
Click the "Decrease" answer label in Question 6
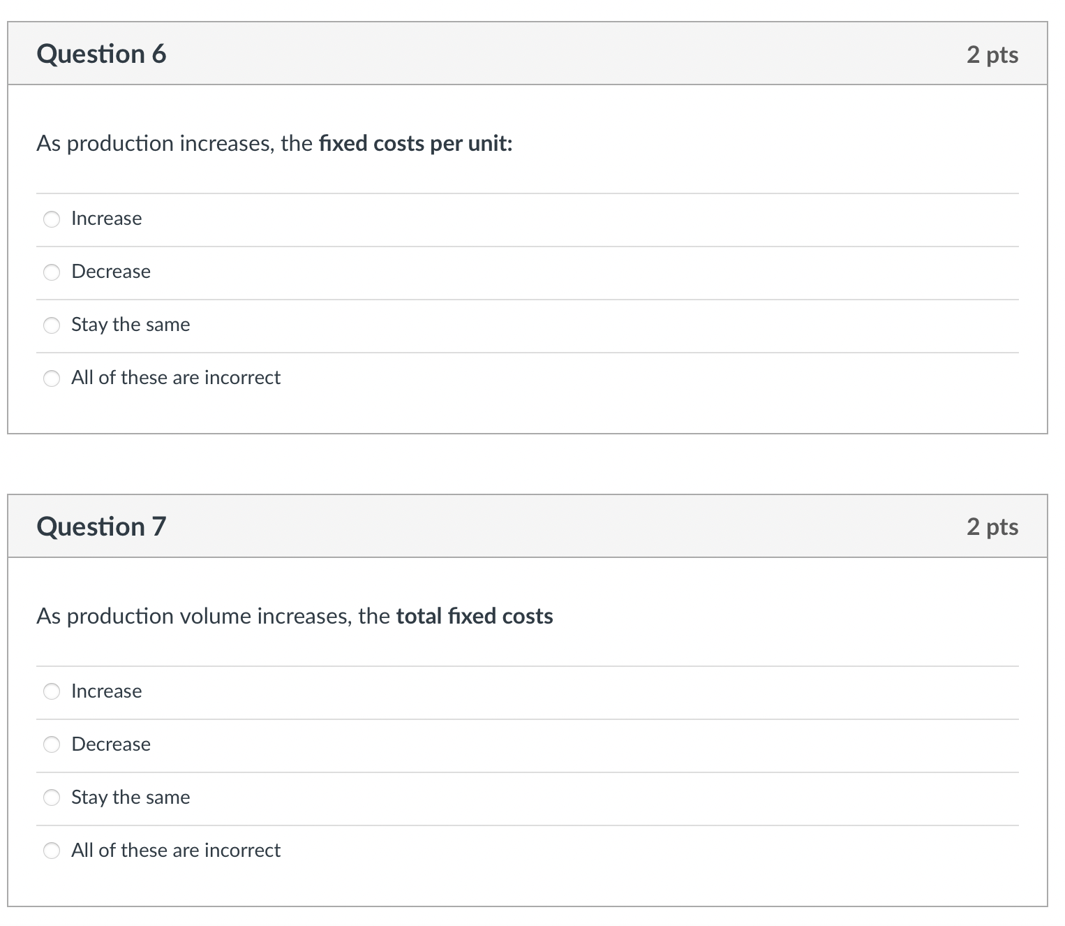110,272
